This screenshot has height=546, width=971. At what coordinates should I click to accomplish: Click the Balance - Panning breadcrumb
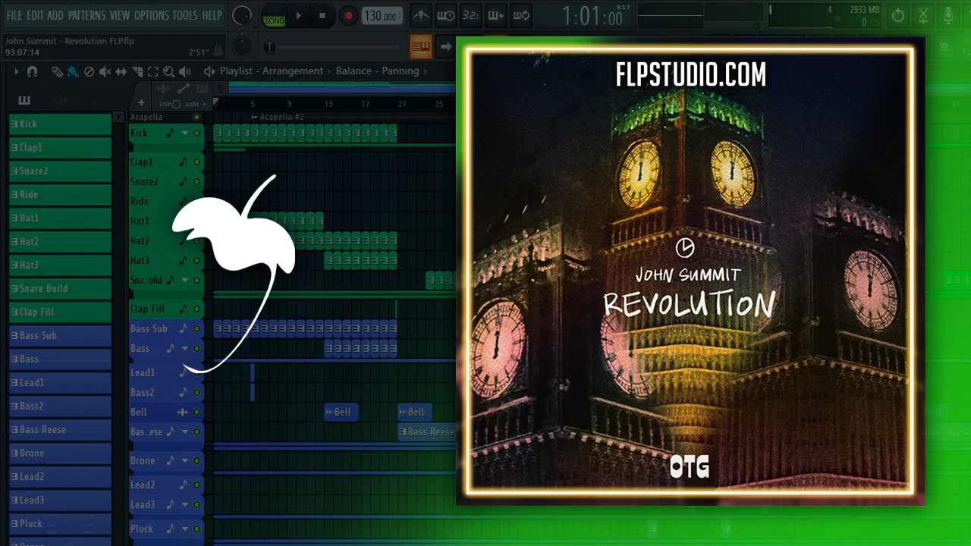pos(377,71)
